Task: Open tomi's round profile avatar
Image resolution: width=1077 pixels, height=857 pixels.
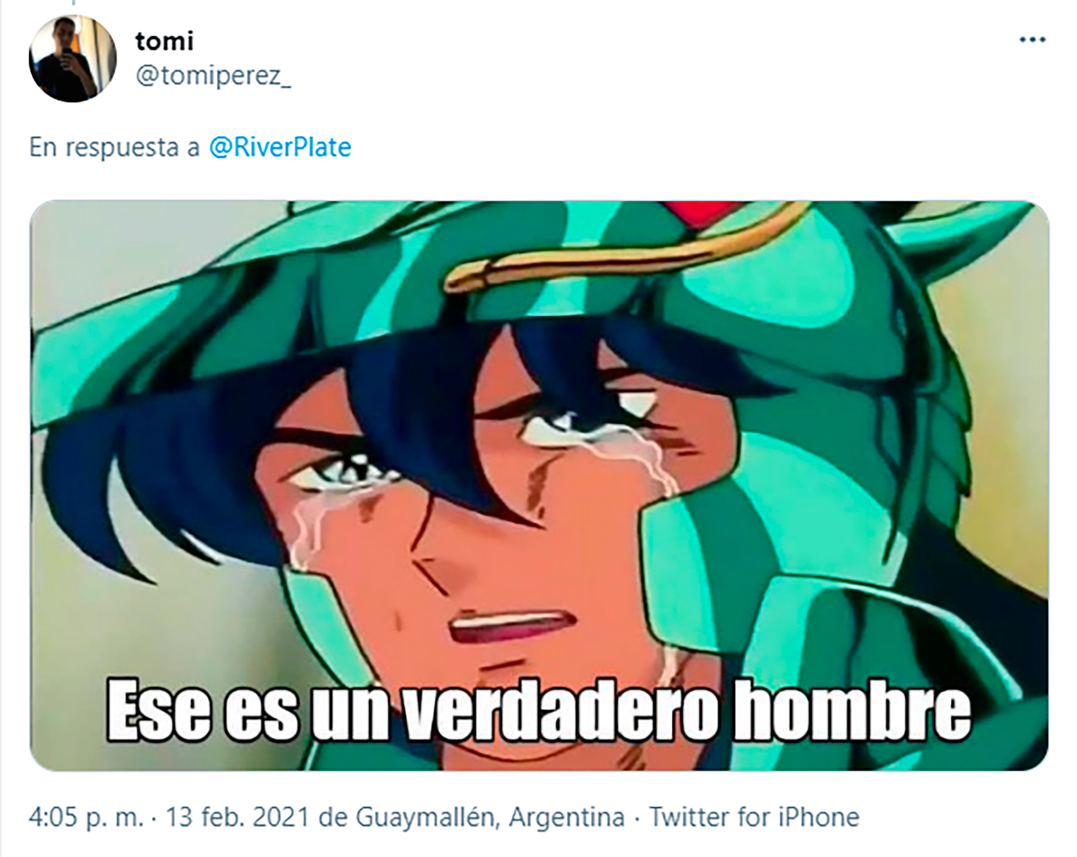Action: click(72, 58)
